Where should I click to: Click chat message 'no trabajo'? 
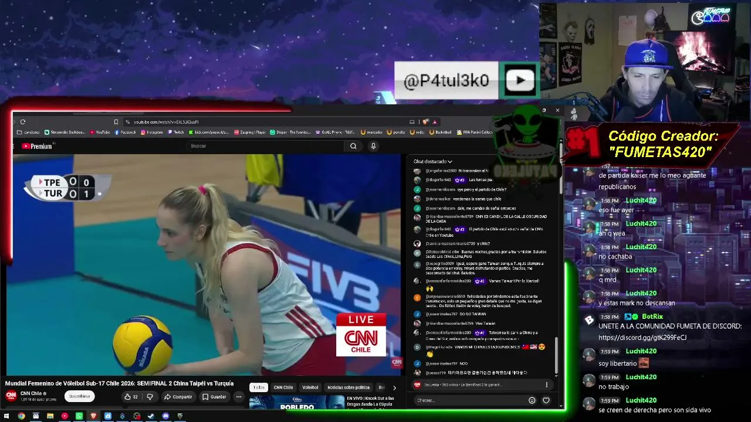pyautogui.click(x=614, y=387)
